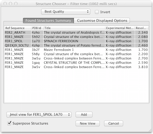Screen dimensions: 153x134
Task: Sort by the Resolution column header
Action: (x=142, y=28)
